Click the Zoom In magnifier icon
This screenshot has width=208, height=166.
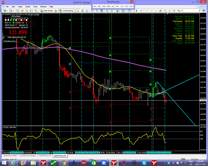pyautogui.click(x=93, y=11)
